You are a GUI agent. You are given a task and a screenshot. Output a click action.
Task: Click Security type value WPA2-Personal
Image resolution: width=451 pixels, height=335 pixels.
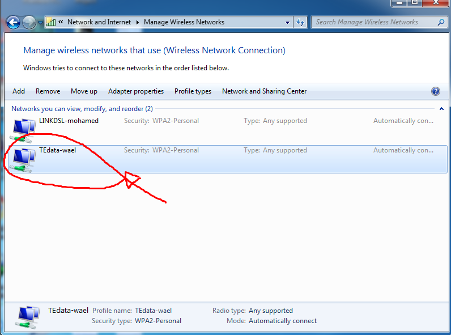[158, 321]
